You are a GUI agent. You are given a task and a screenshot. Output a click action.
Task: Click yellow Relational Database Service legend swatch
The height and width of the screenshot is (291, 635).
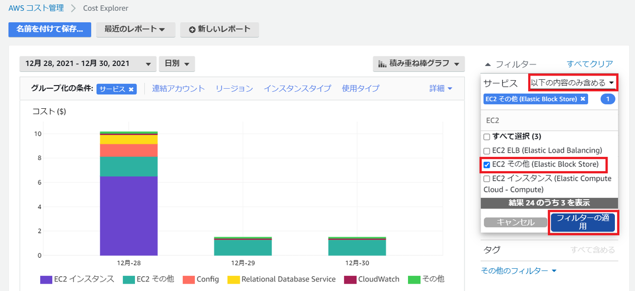click(233, 279)
